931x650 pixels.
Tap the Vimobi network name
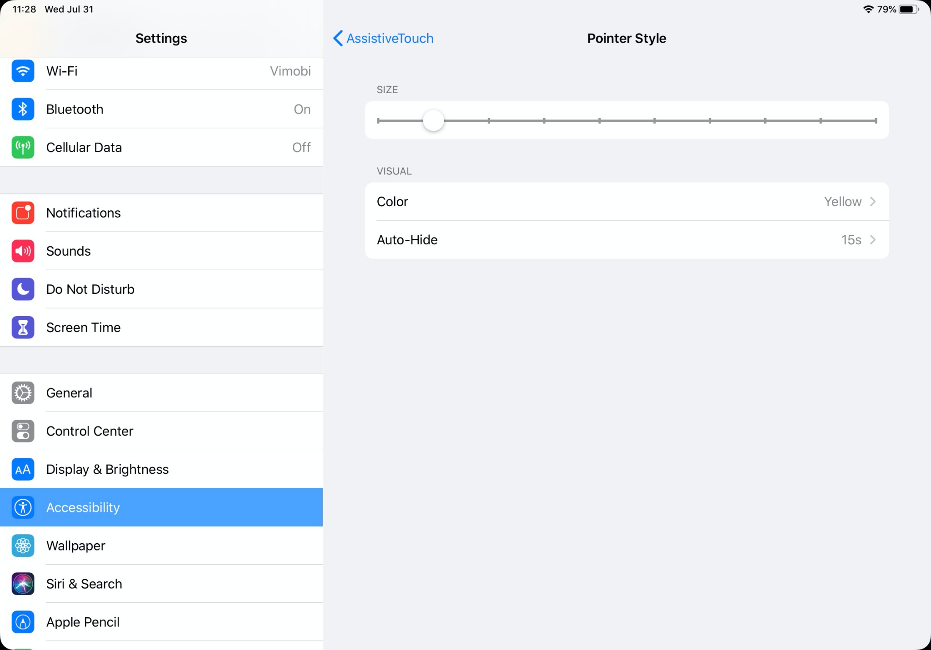pyautogui.click(x=290, y=71)
